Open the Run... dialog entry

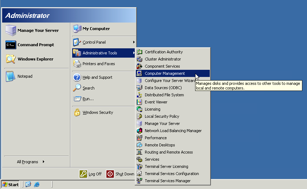coord(104,99)
